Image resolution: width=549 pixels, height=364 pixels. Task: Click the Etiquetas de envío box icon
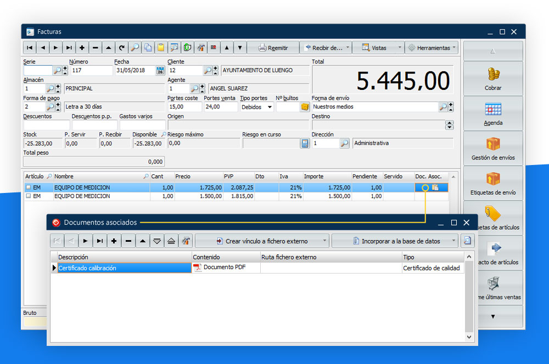493,179
